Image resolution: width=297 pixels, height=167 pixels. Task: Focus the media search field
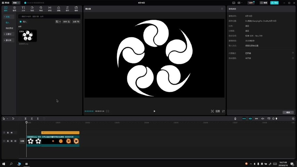pyautogui.click(x=49, y=17)
